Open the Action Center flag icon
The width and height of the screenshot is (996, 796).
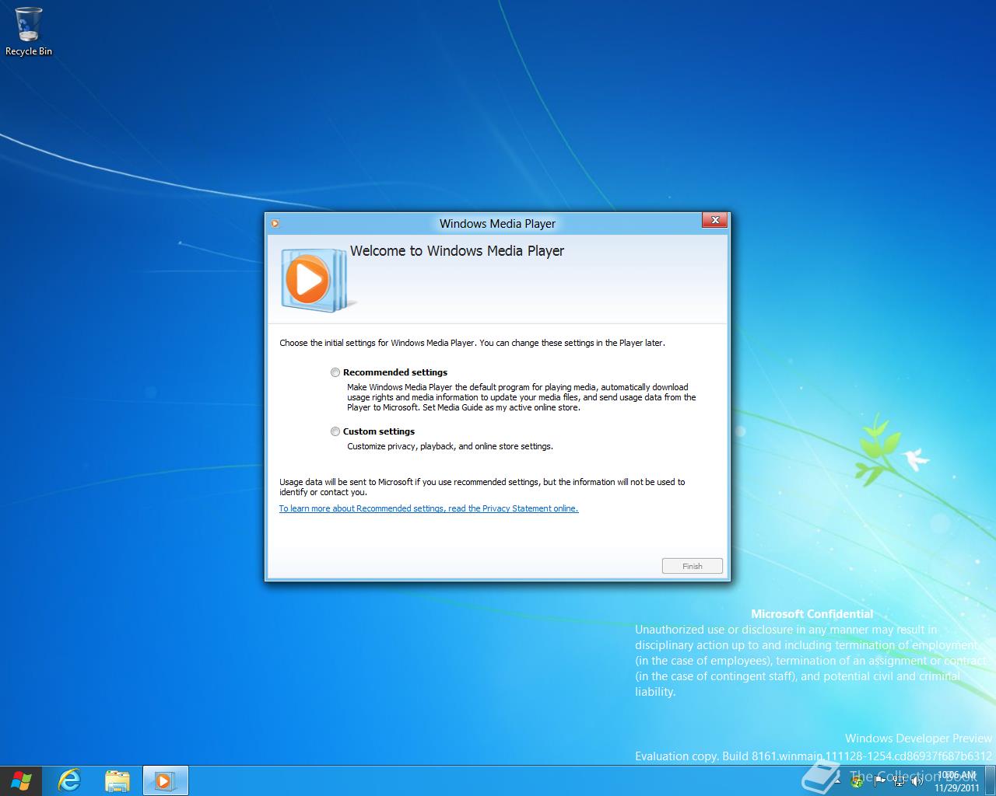coord(879,781)
